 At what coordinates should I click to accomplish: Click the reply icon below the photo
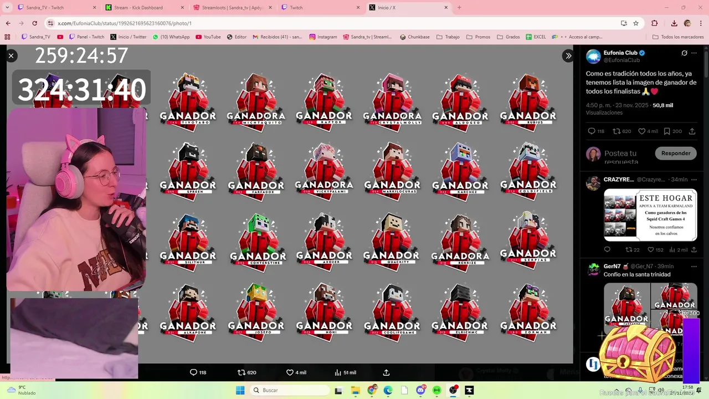pos(193,372)
